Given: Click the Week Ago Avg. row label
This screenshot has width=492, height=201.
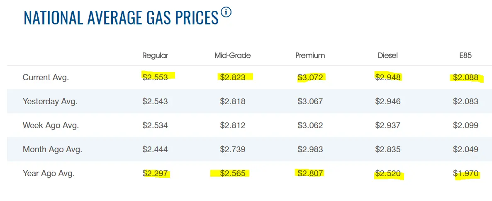Looking at the screenshot, I should (x=51, y=125).
